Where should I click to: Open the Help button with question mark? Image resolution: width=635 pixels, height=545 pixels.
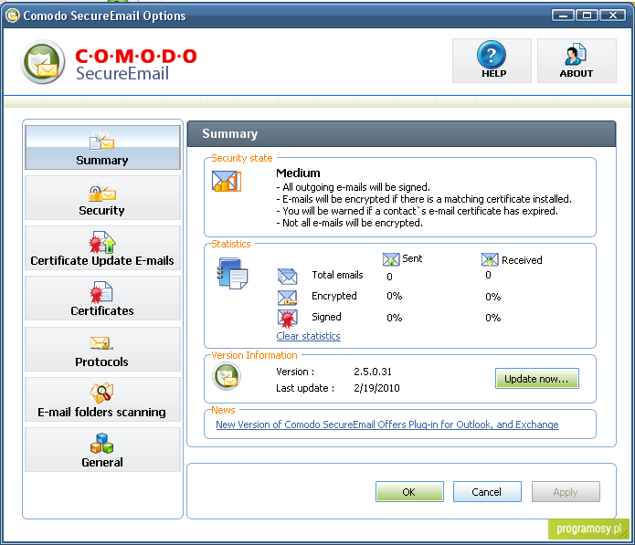coord(492,60)
